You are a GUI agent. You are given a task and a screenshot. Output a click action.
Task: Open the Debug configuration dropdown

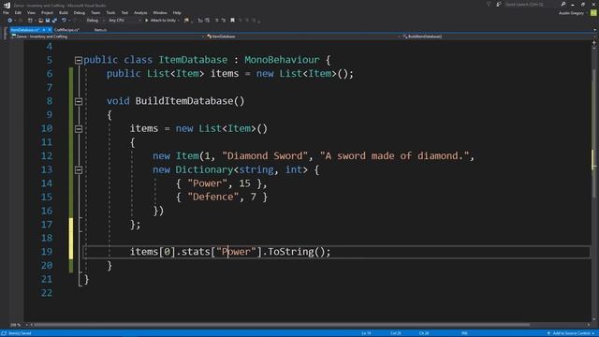point(95,21)
